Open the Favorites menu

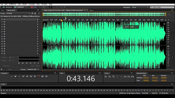32,4
